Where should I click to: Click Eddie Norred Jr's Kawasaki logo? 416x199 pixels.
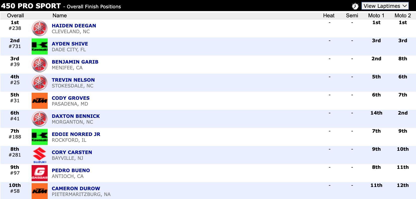click(x=39, y=137)
